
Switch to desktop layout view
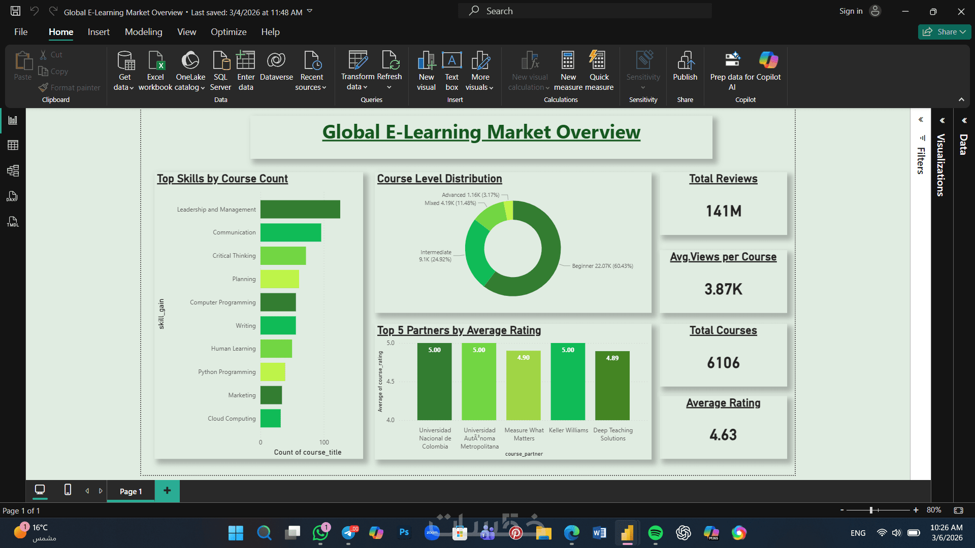coord(40,490)
